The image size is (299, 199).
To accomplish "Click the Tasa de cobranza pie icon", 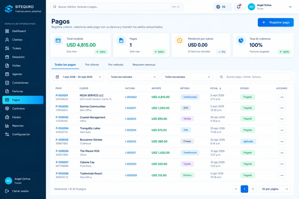I will tap(241, 40).
